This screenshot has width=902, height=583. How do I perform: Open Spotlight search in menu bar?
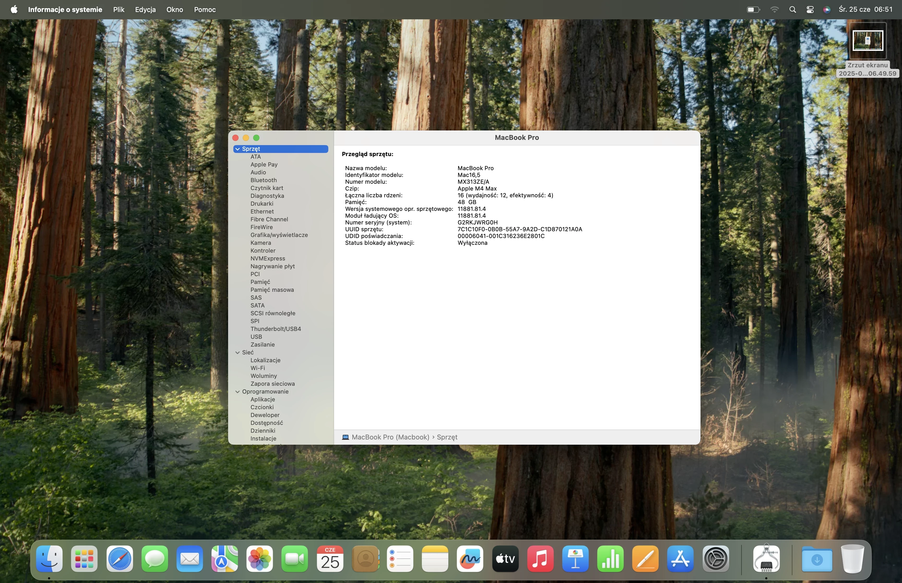coord(793,9)
